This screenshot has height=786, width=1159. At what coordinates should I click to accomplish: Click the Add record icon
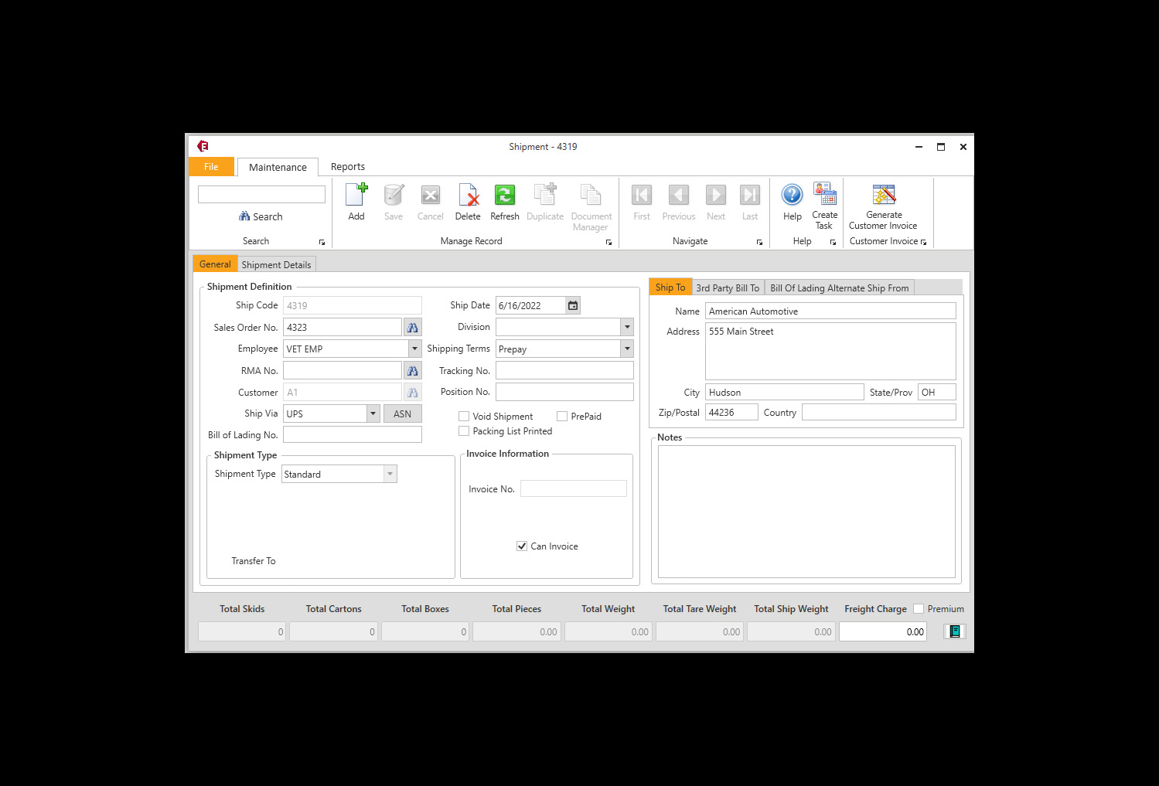pyautogui.click(x=356, y=201)
